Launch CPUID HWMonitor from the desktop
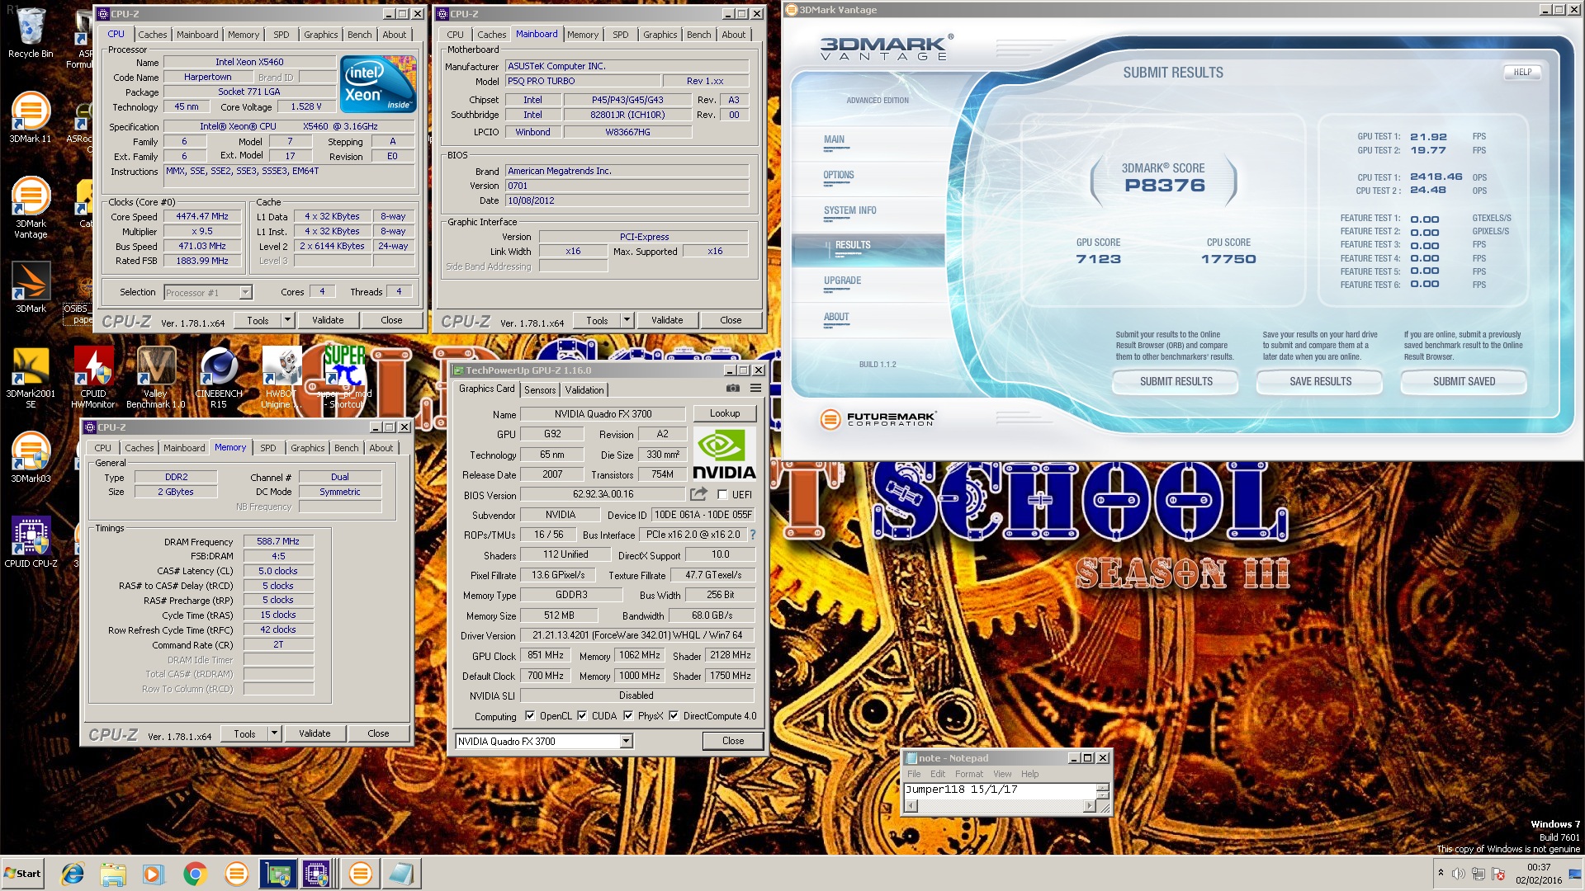Image resolution: width=1585 pixels, height=891 pixels. tap(93, 378)
